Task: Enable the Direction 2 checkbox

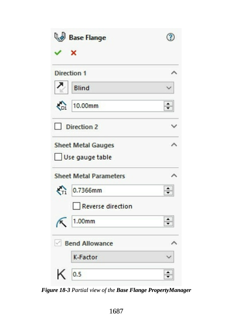Action: tap(58, 127)
